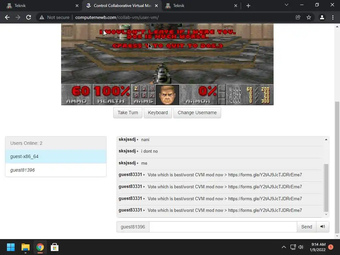The width and height of the screenshot is (340, 255).
Task: Click the browser forward arrow
Action: tap(18, 17)
